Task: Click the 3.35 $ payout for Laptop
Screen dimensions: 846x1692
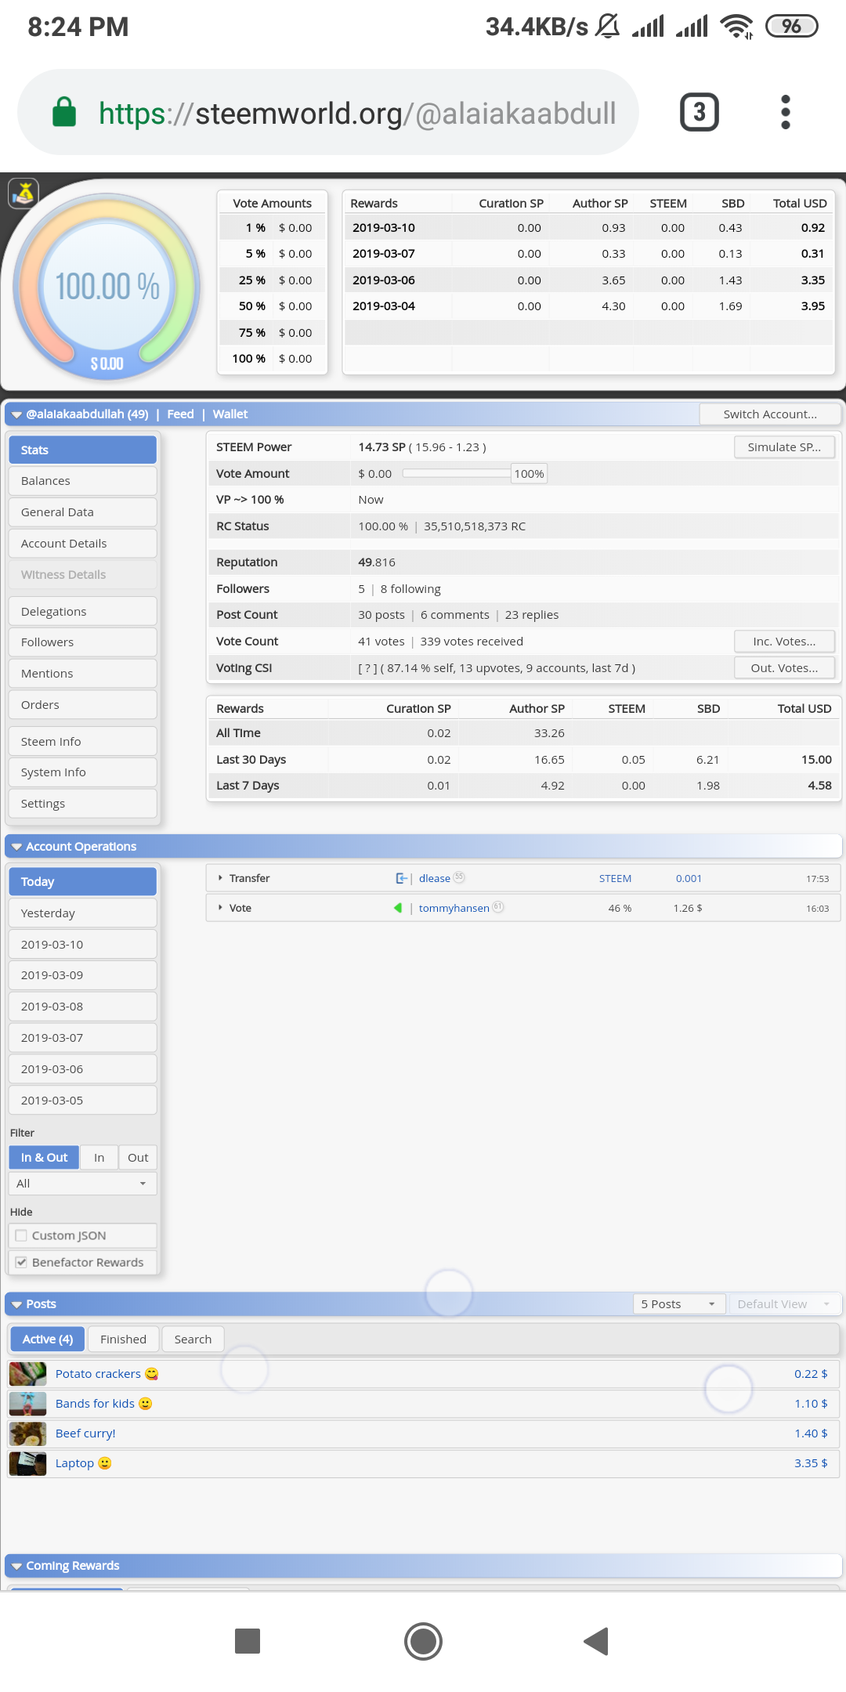Action: (x=811, y=1463)
